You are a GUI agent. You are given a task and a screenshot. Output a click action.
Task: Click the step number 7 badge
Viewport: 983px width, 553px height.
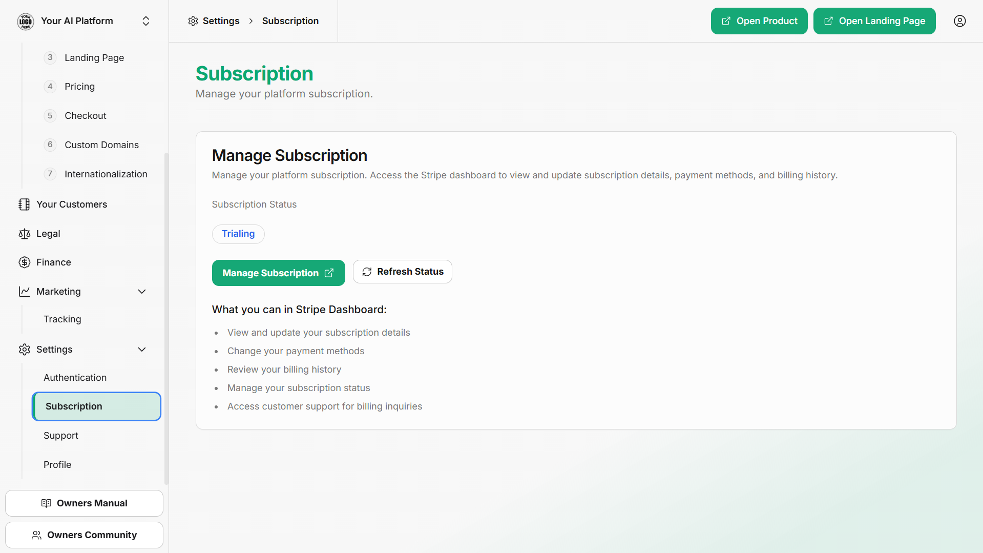pos(50,174)
